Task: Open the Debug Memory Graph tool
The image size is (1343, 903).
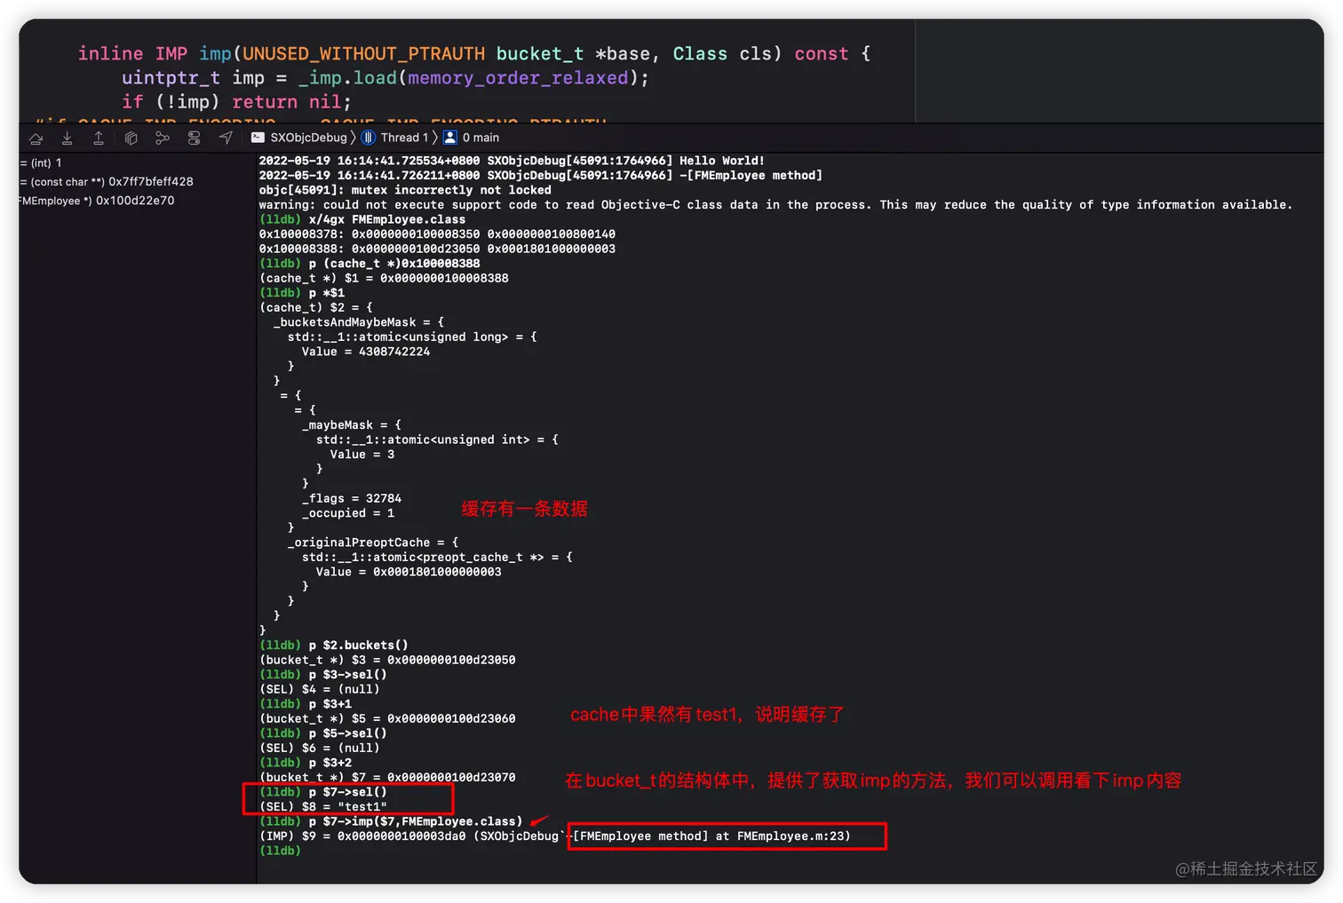Action: 163,138
